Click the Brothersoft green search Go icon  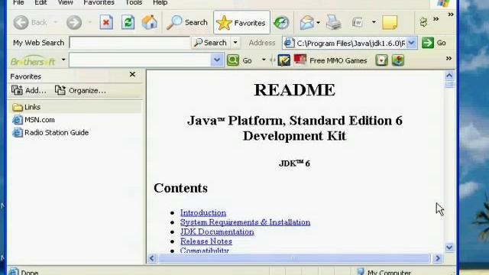click(x=233, y=60)
